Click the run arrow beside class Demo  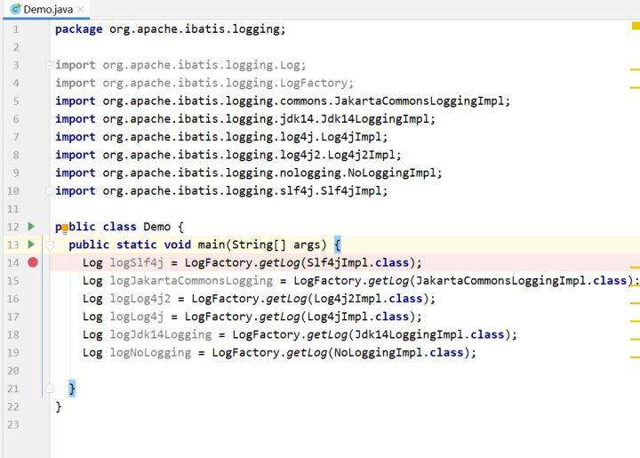pyautogui.click(x=32, y=227)
